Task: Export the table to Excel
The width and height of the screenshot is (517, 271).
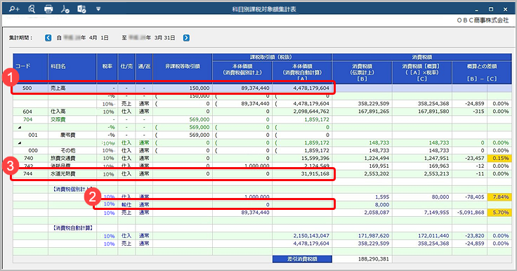Action: (81, 9)
